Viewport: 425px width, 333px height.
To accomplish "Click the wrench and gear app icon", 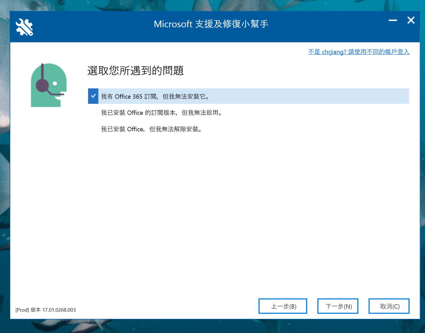I will click(24, 27).
